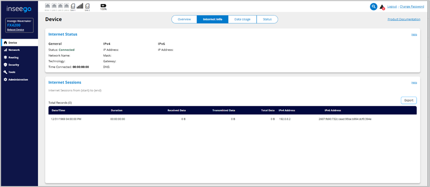Click the Reboot Device link
Screen dimensions: 430x187
16,30
